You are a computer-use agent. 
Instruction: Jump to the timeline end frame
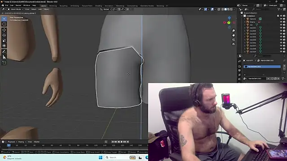(x=128, y=142)
